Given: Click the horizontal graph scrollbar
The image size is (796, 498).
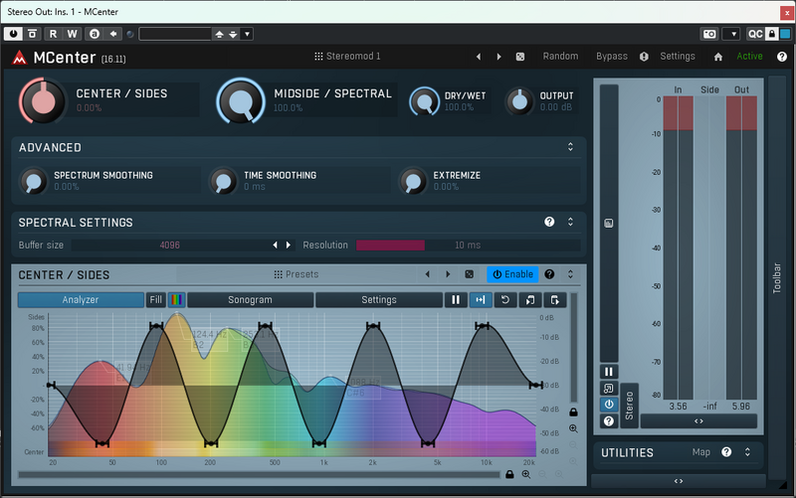Looking at the screenshot, I should coord(259,475).
